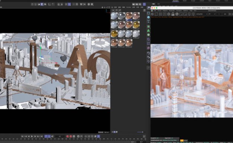Screen dimensions: 233x143
Task: Select the copper material with highlighted blue label
Action: click(x=129, y=16)
